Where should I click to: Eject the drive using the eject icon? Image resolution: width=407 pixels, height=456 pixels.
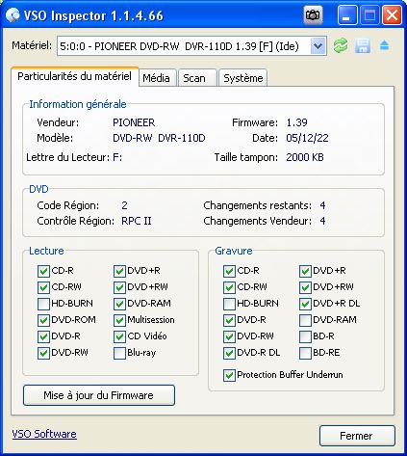tap(384, 45)
